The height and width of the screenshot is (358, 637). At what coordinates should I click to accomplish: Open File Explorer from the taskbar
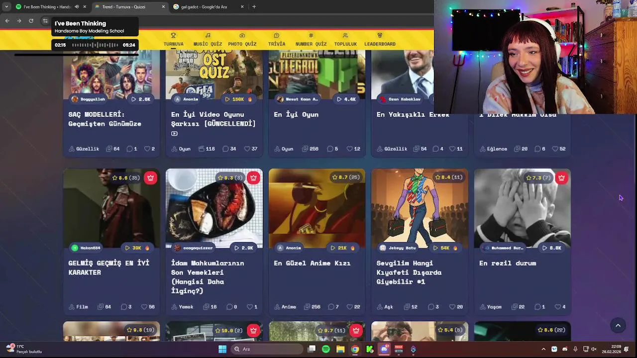pyautogui.click(x=340, y=349)
